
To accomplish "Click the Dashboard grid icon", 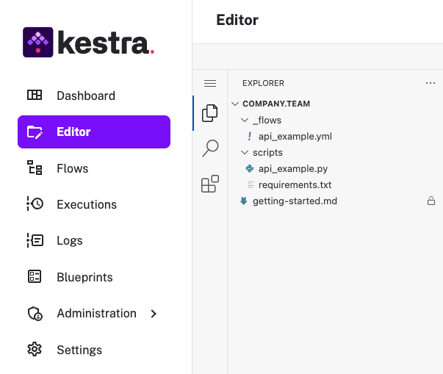I will [x=35, y=95].
